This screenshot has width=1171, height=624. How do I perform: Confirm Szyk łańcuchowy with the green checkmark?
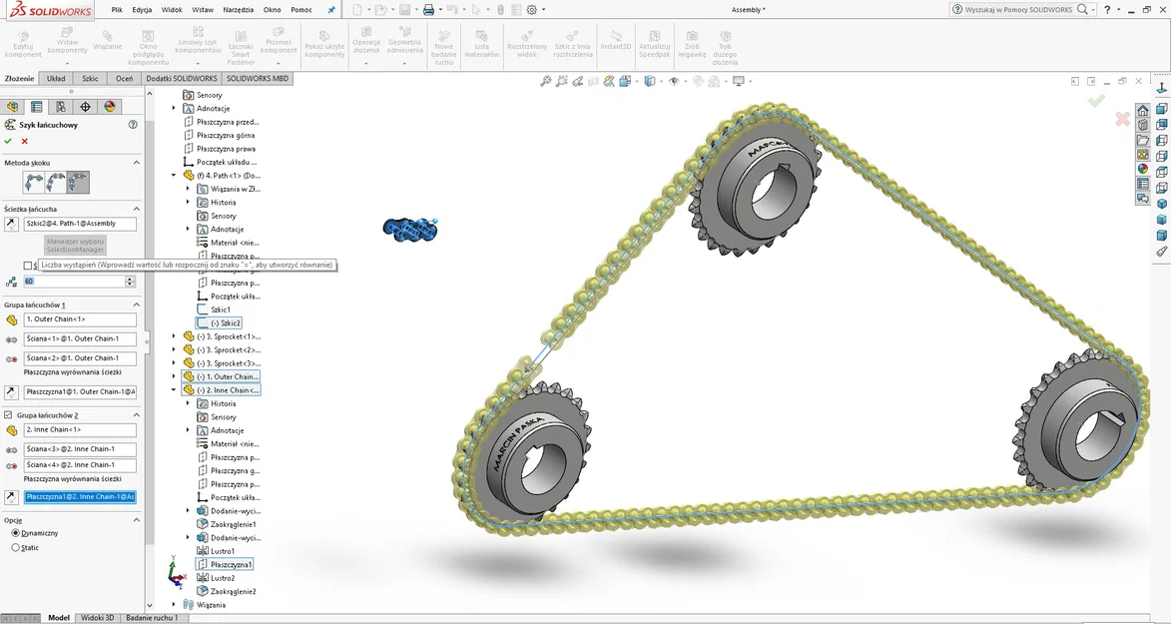[10, 142]
